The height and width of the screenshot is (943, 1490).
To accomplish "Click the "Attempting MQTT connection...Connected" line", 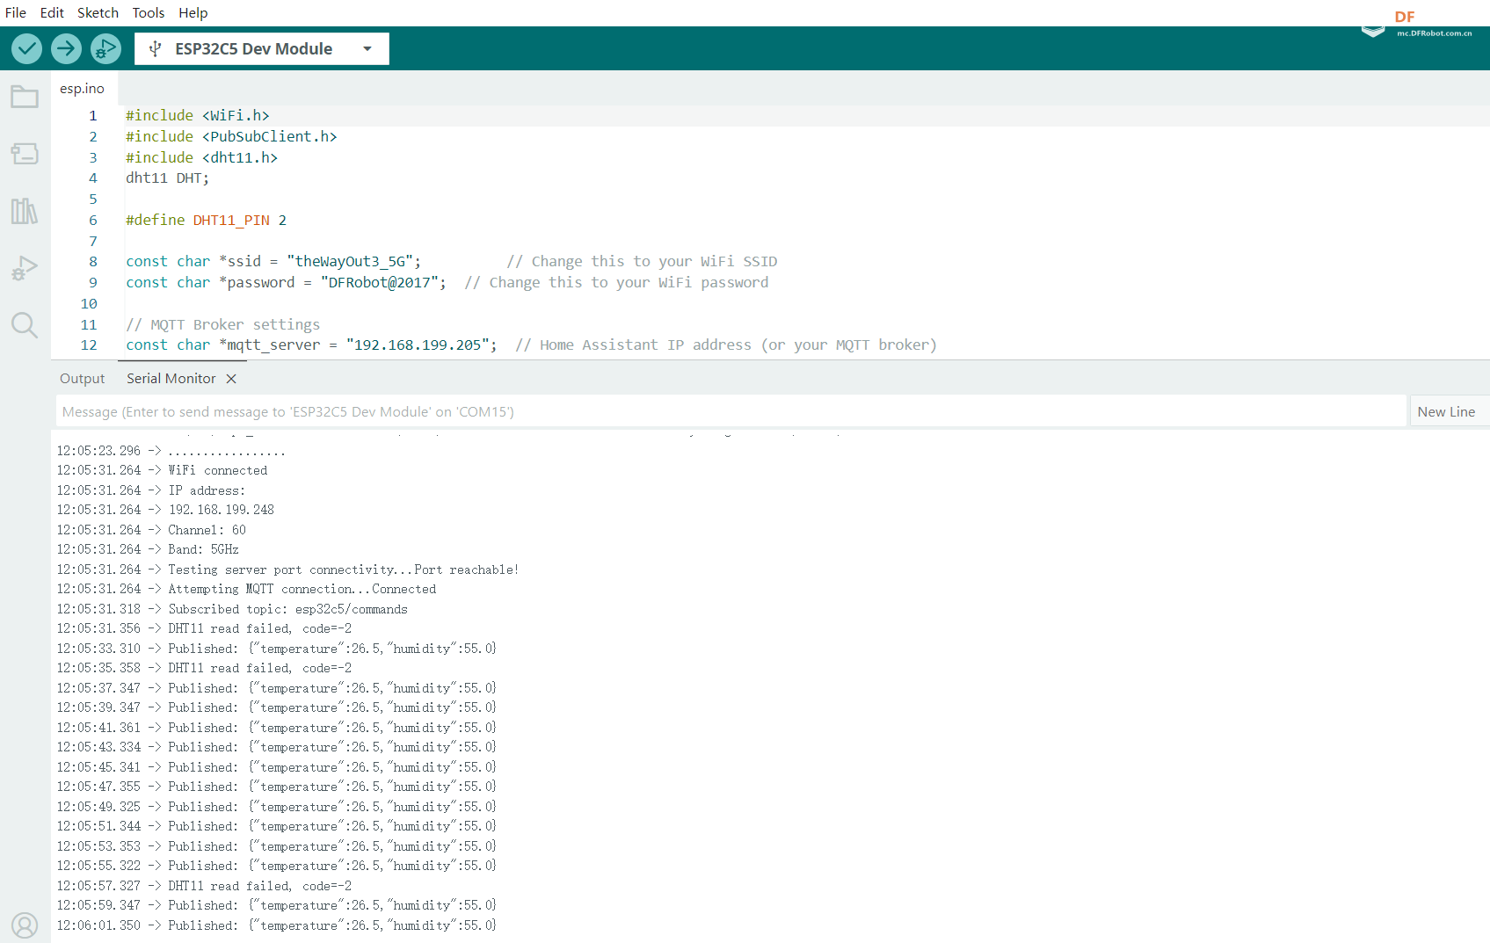I will (247, 590).
